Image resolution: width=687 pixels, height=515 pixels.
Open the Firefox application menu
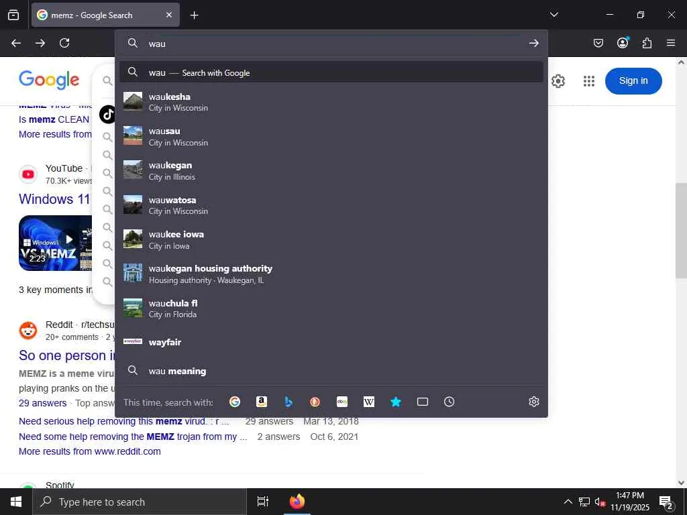671,43
